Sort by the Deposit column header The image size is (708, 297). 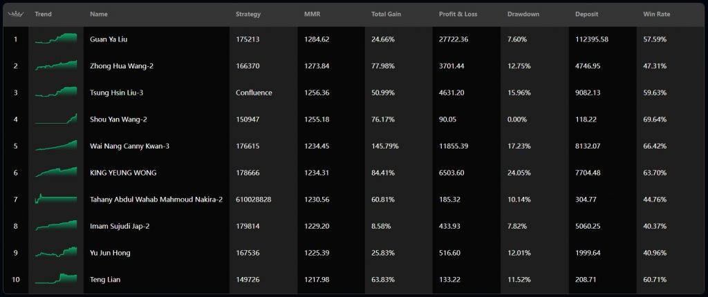(x=587, y=15)
